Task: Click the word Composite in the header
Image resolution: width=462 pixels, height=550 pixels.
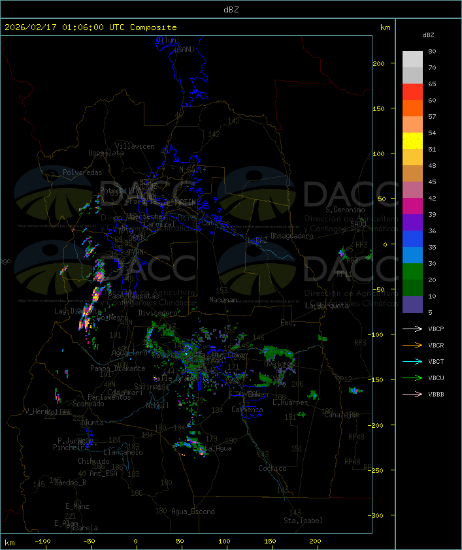Action: 154,27
